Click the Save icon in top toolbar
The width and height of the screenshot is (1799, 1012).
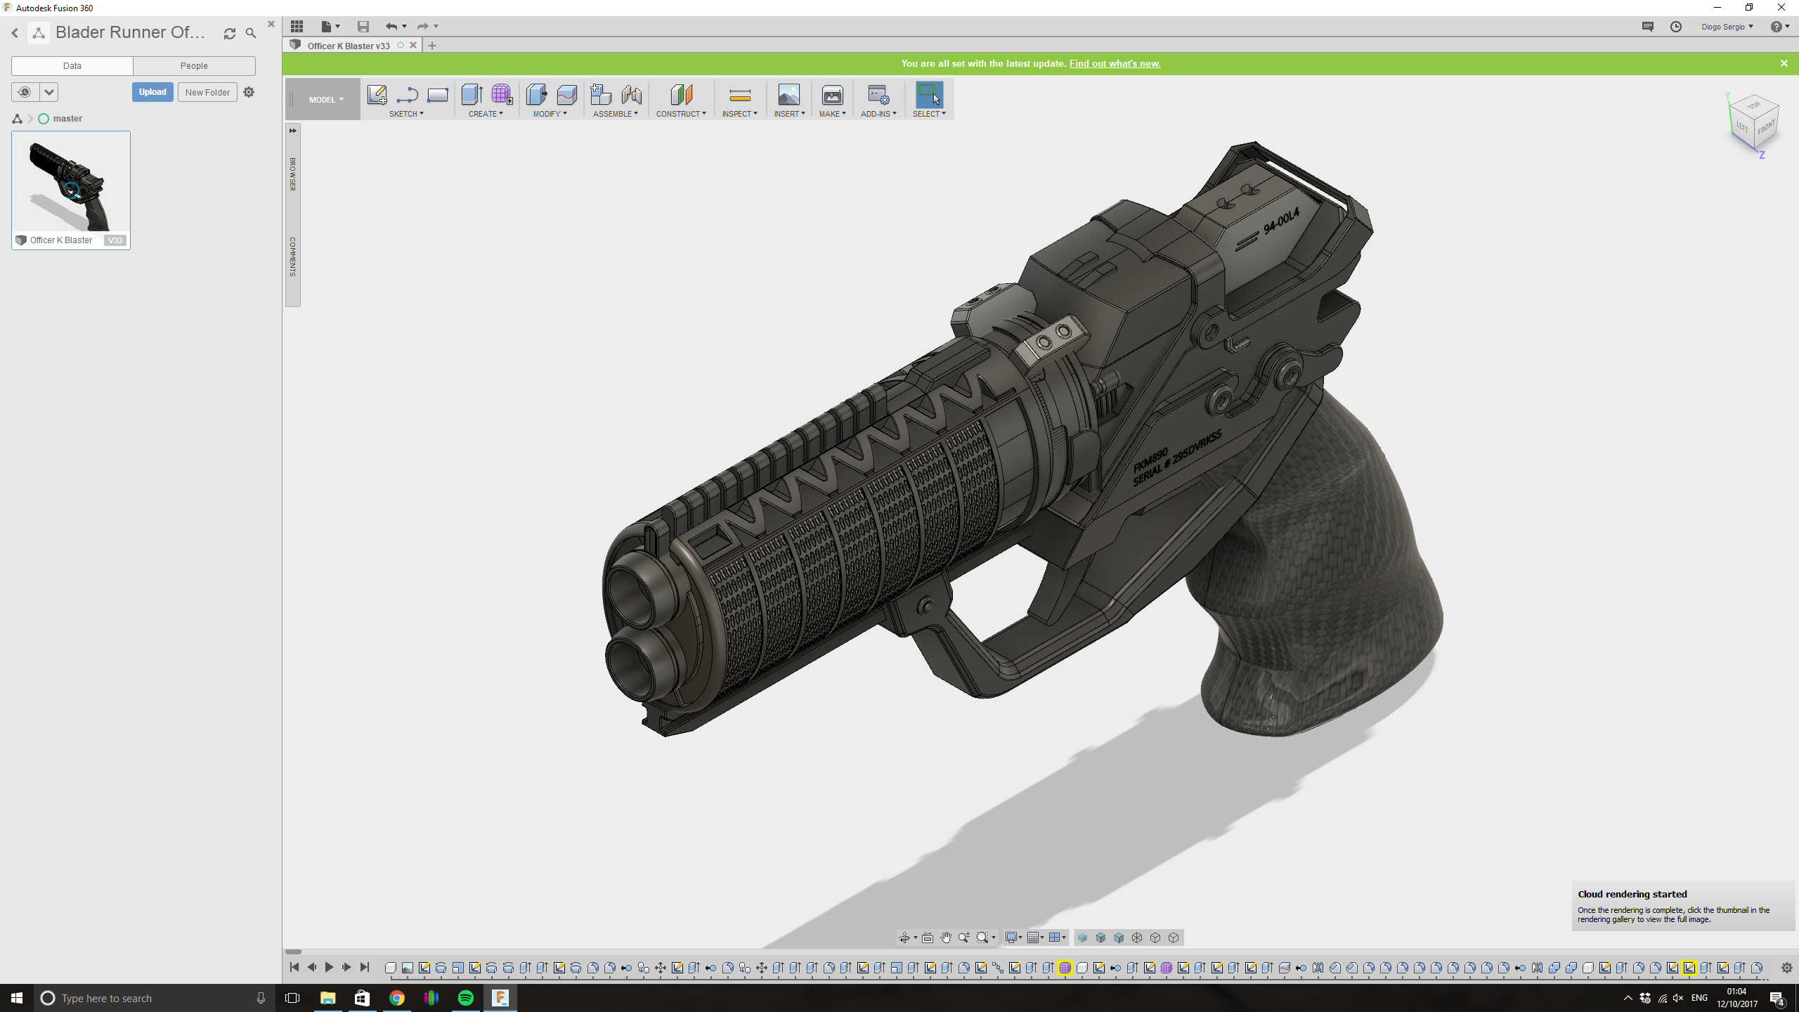pos(363,26)
